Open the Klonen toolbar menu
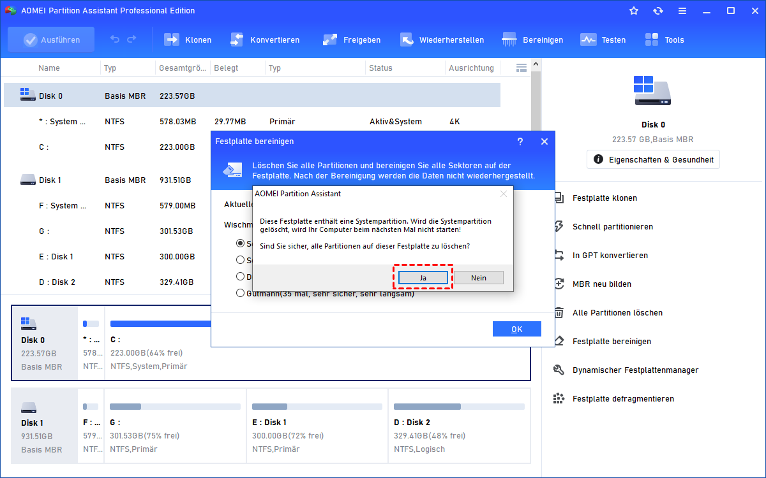766x478 pixels. [x=188, y=40]
